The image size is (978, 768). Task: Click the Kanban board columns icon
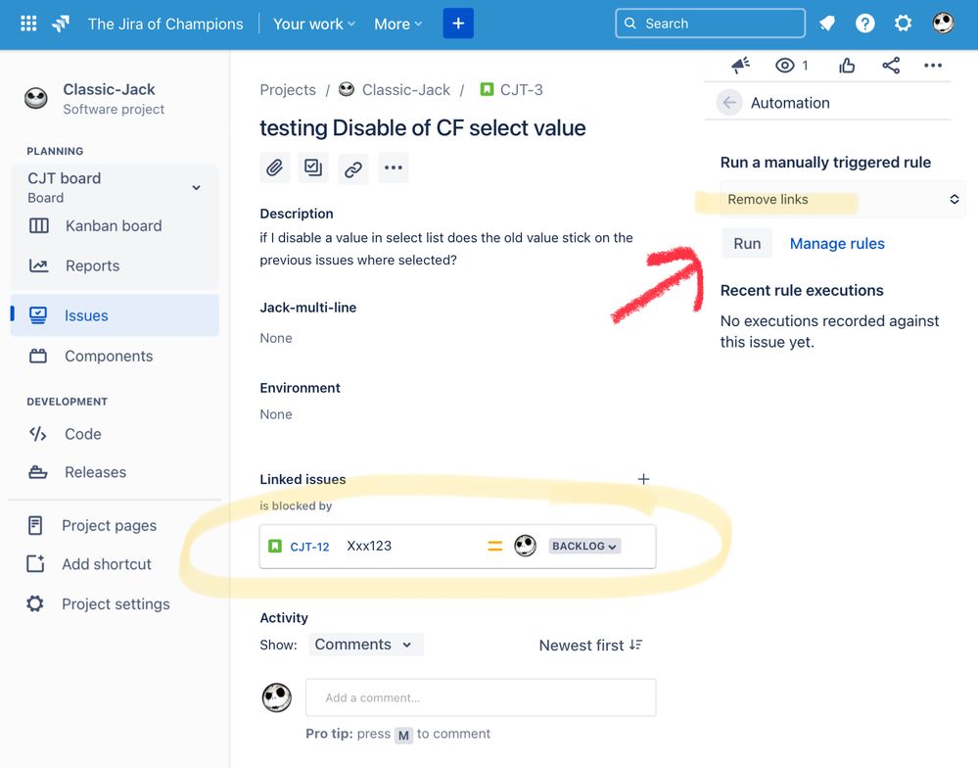click(x=39, y=226)
